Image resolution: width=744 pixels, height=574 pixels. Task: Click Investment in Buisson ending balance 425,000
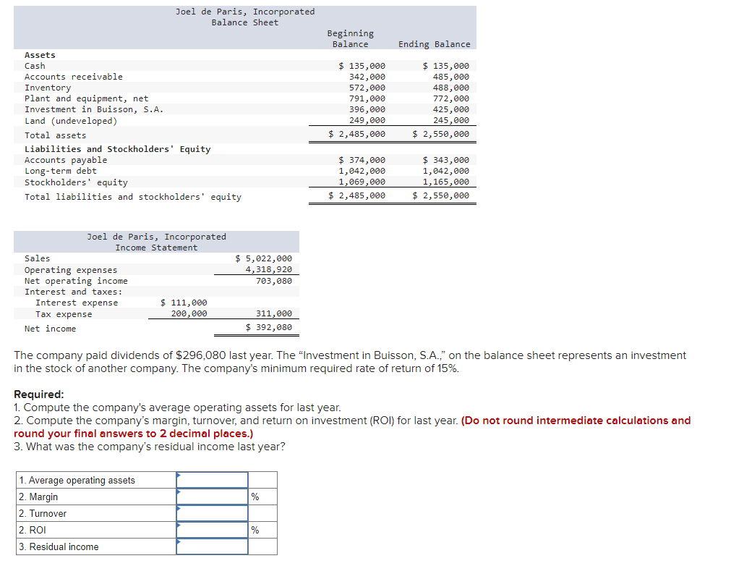[x=450, y=110]
